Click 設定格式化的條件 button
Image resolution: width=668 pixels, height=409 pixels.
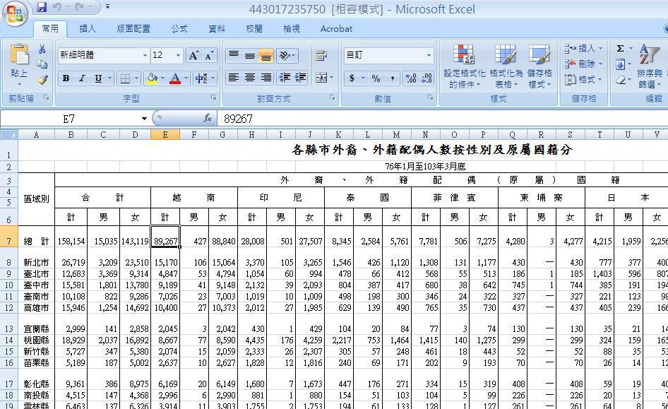[464, 66]
